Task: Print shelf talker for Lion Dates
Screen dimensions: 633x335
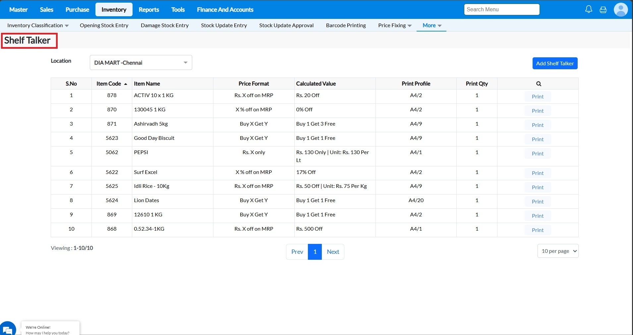Action: [538, 202]
